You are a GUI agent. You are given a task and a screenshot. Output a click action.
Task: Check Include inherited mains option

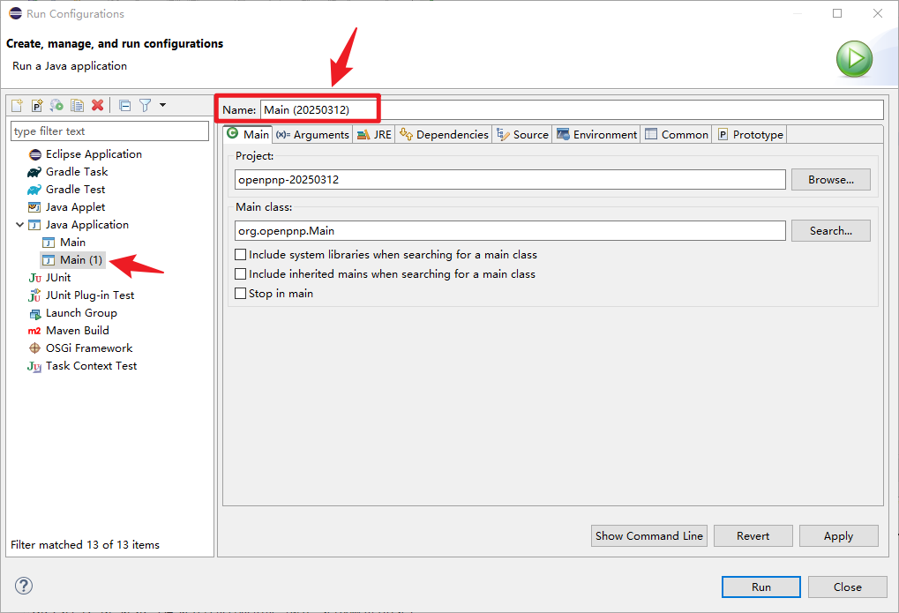(241, 274)
